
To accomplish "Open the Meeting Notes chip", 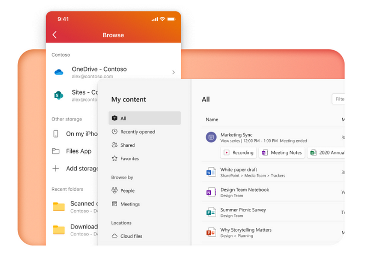I will click(x=282, y=153).
